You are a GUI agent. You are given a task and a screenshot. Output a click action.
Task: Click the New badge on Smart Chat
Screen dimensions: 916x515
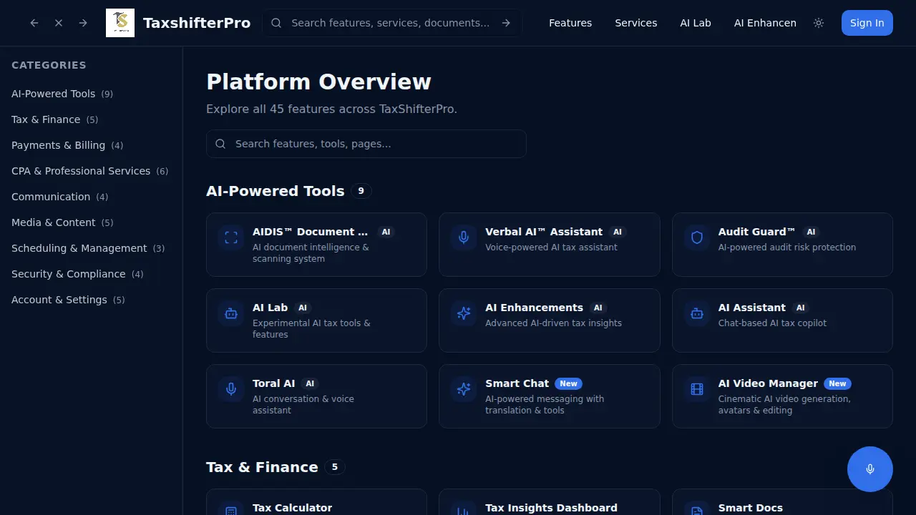click(x=569, y=383)
